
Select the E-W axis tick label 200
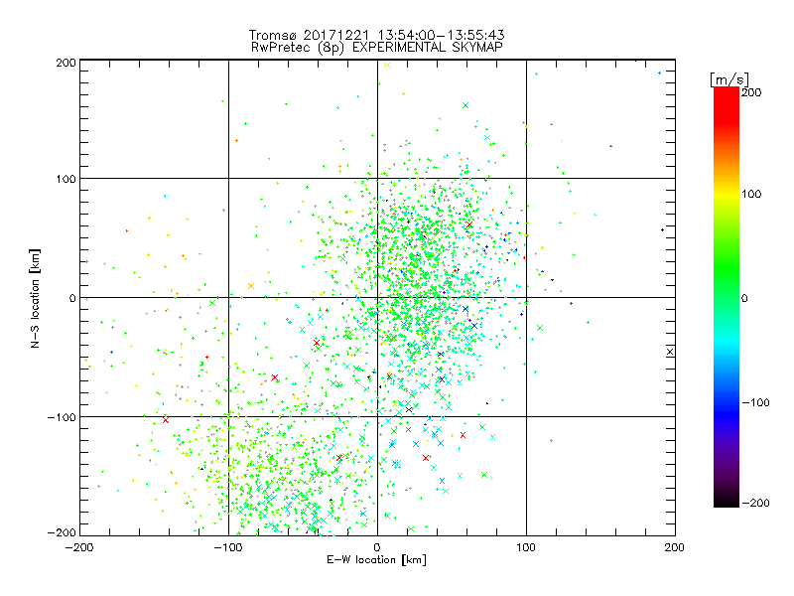675,547
